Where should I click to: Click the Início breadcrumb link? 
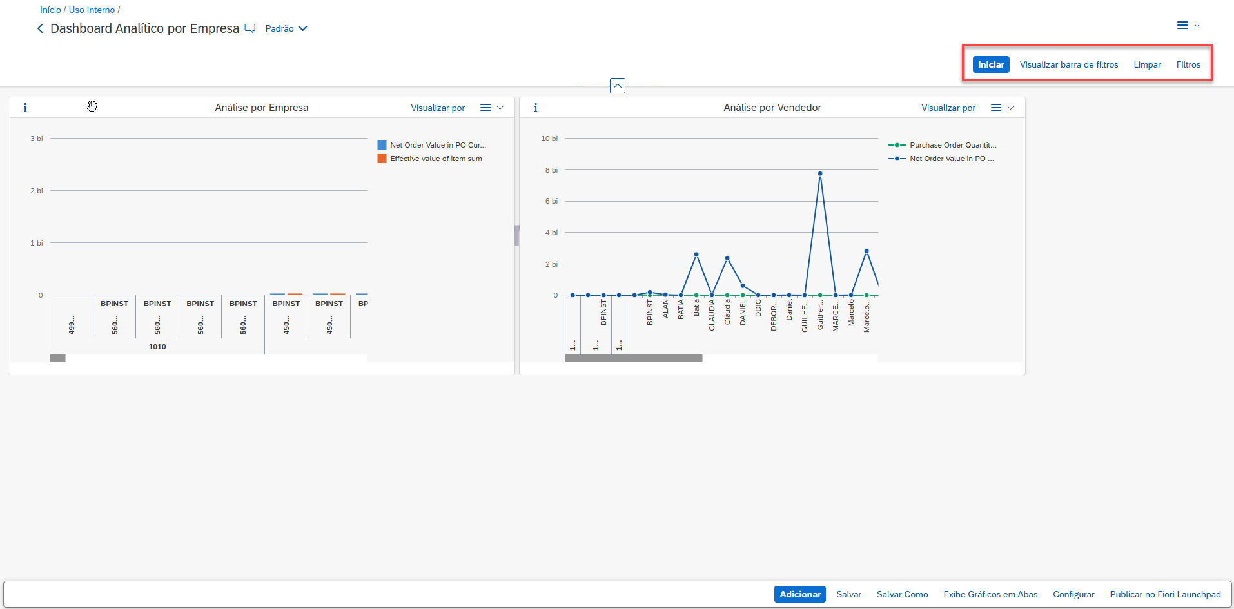click(x=50, y=10)
